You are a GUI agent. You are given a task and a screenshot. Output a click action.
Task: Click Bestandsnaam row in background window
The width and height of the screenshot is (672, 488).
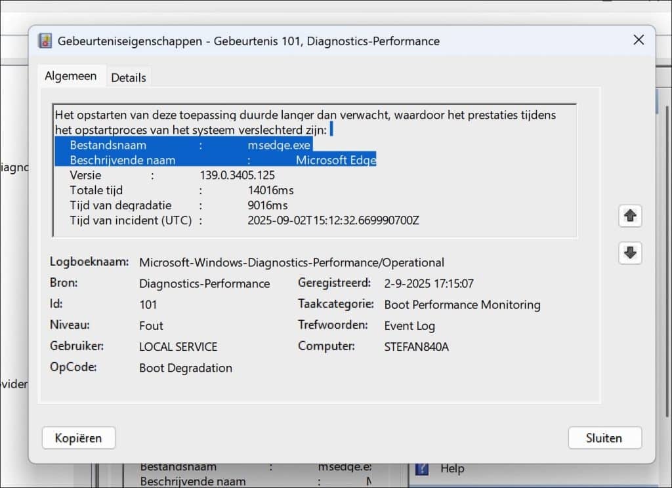click(256, 466)
